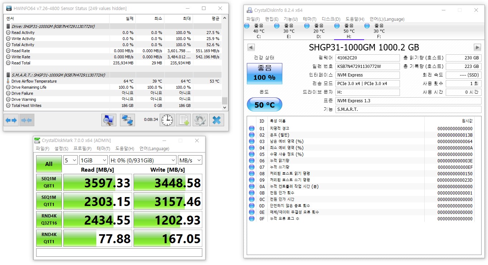Select drive D: 20 °C status

point(319,31)
